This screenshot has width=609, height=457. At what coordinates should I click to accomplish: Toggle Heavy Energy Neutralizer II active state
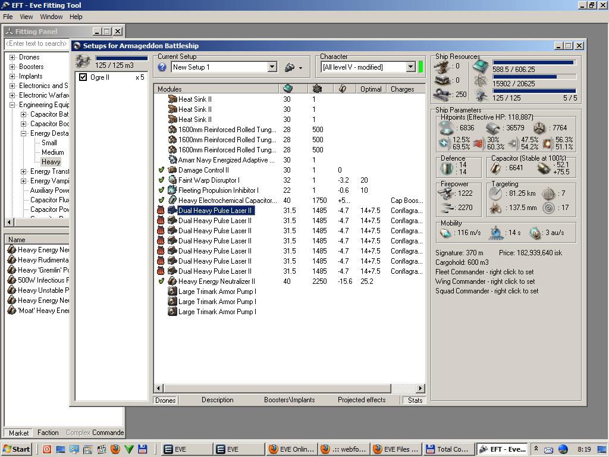pyautogui.click(x=161, y=281)
